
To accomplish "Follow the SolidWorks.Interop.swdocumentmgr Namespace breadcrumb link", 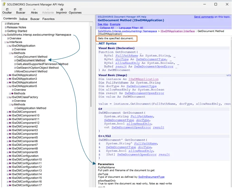I will coord(127,31).
